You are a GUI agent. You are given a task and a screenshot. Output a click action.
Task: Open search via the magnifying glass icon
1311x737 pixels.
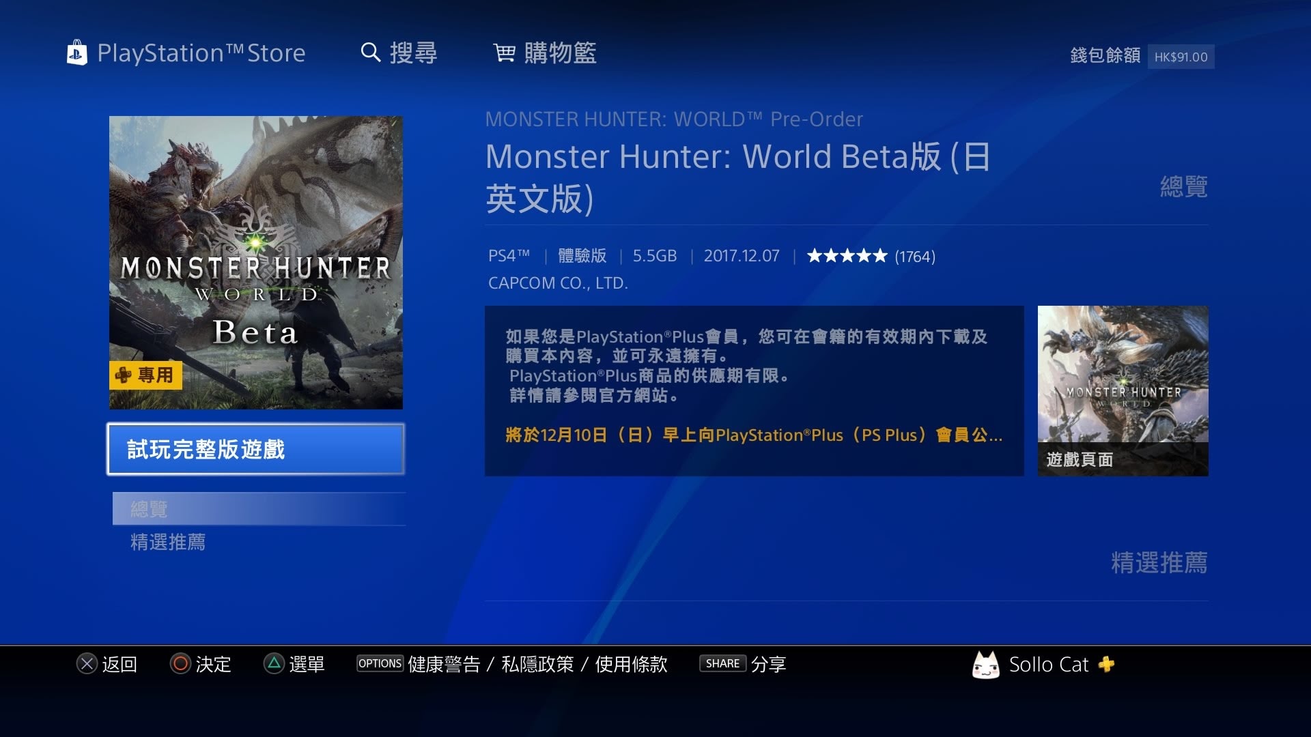pos(370,53)
